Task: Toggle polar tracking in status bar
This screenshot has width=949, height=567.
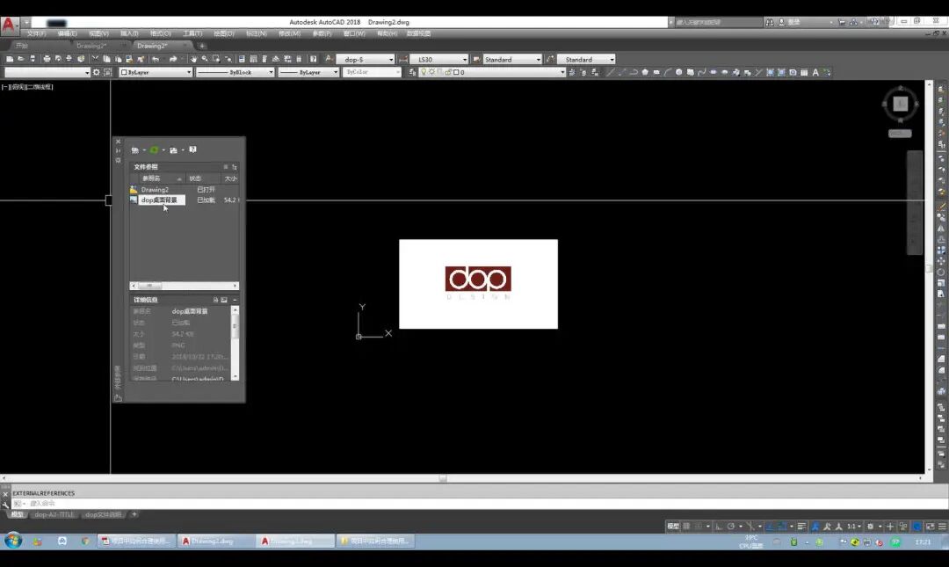Action: (x=730, y=527)
